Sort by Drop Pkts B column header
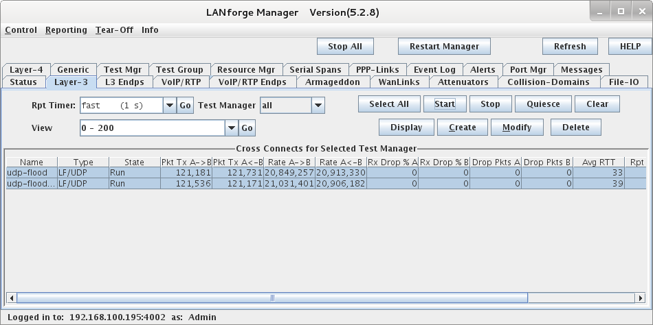 point(547,162)
